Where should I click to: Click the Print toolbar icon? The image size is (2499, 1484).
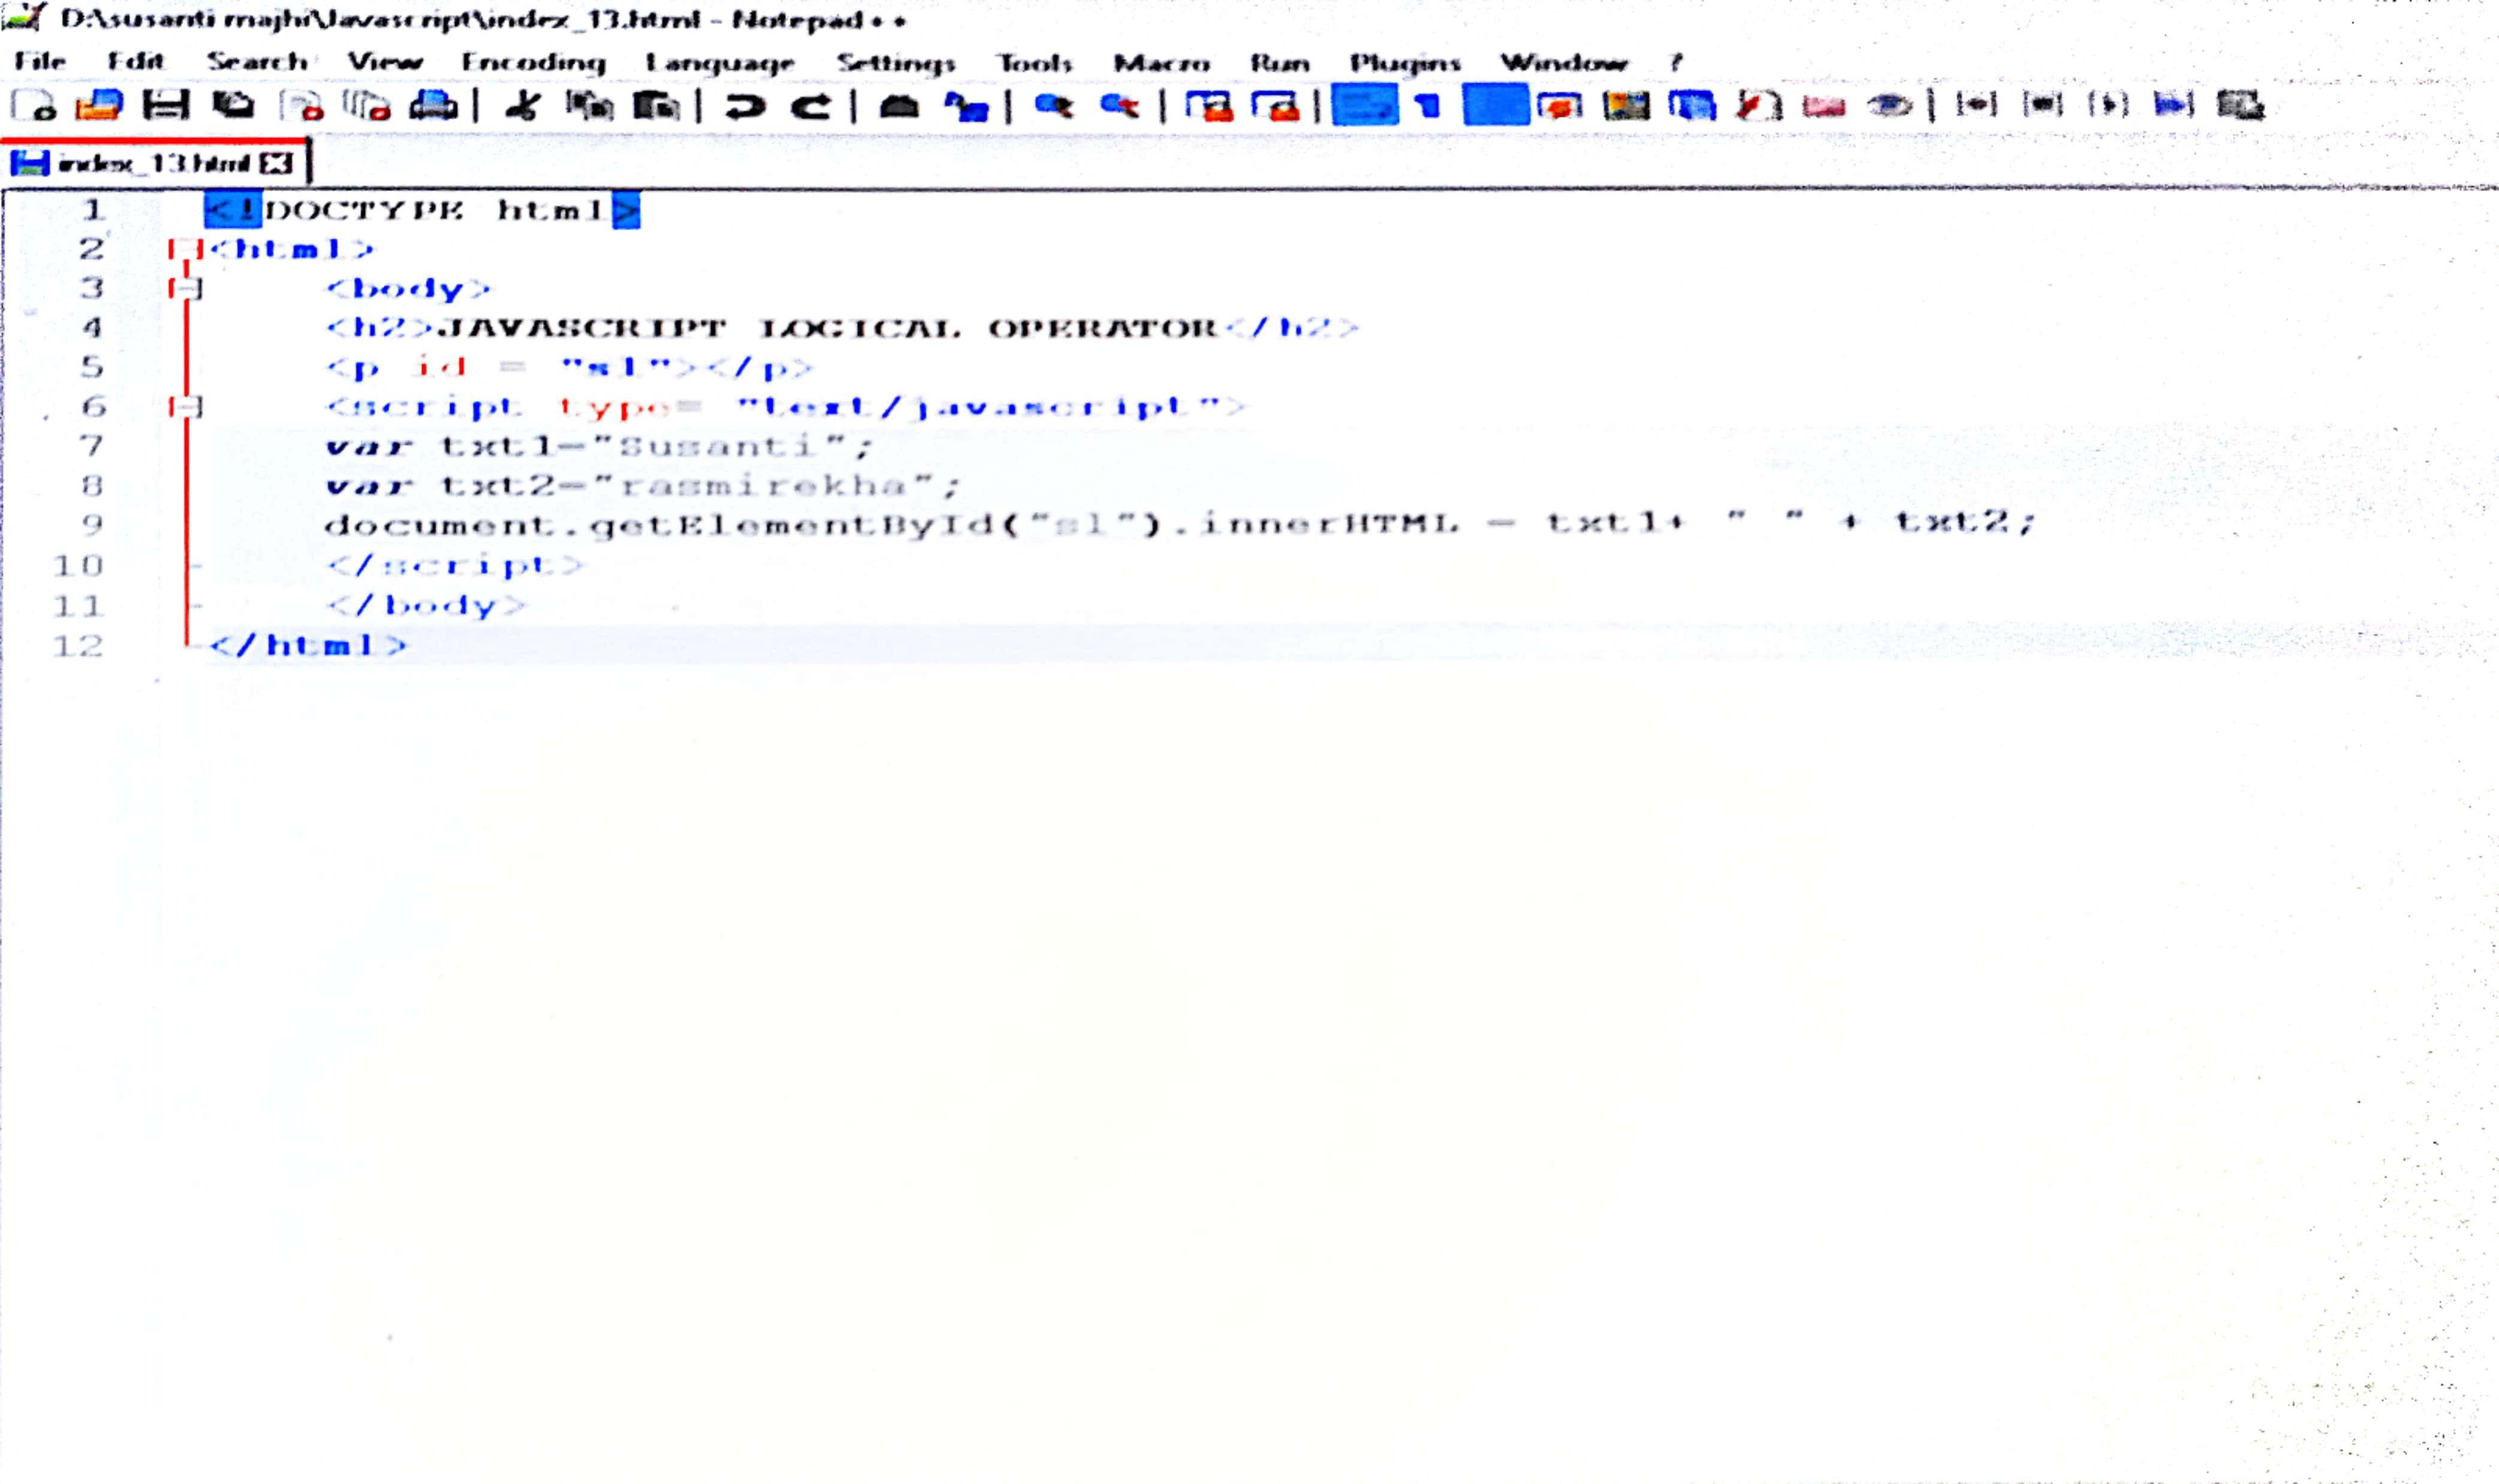tap(433, 105)
